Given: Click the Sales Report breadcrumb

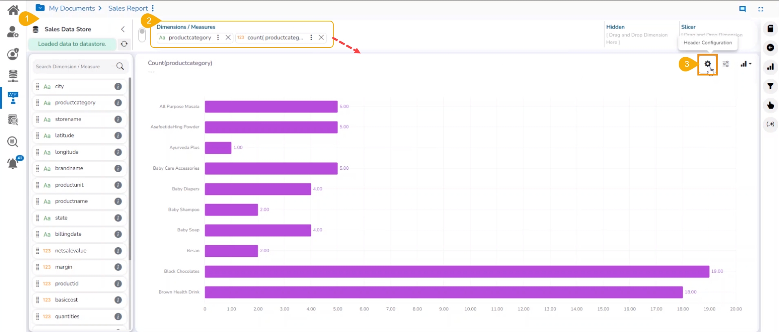Looking at the screenshot, I should click(128, 8).
